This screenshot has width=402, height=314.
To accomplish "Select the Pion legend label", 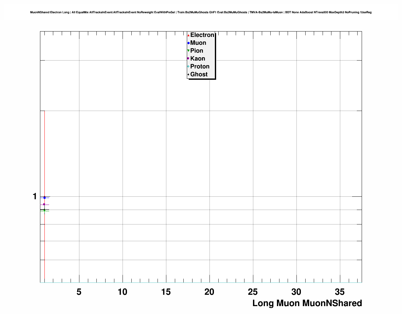I will click(x=197, y=51).
